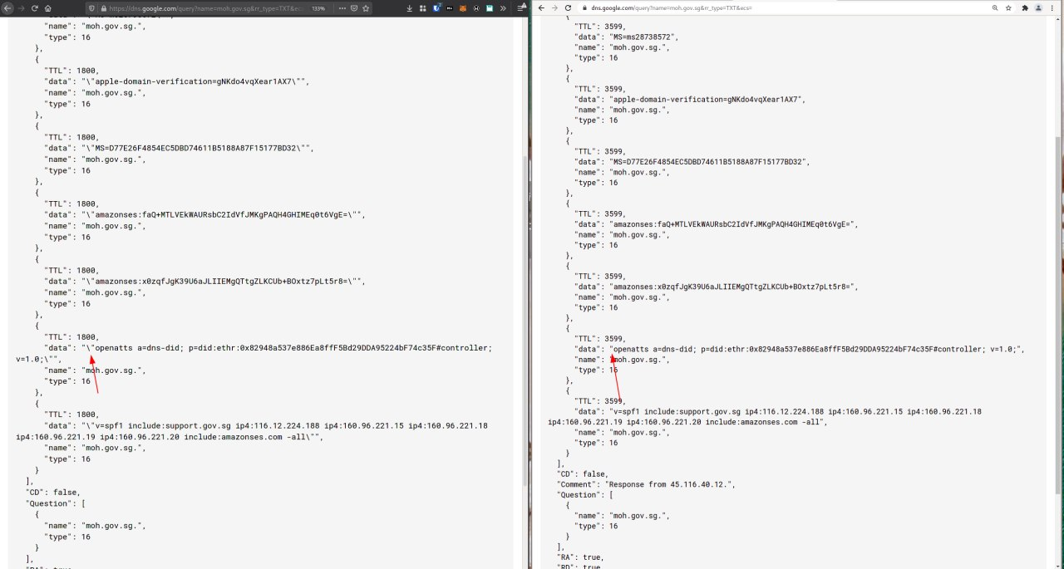Expand the >> toolbar overflow in Firefox
Image resolution: width=1064 pixels, height=569 pixels.
504,7
